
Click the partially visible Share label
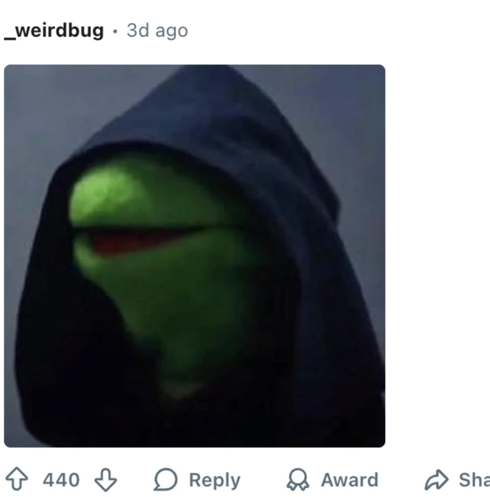[x=475, y=480]
